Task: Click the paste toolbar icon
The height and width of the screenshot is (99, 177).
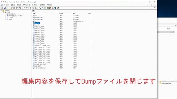Action: coord(36,8)
